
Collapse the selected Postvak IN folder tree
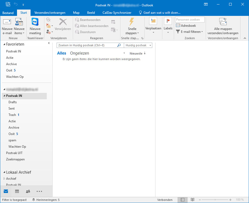click(4, 96)
